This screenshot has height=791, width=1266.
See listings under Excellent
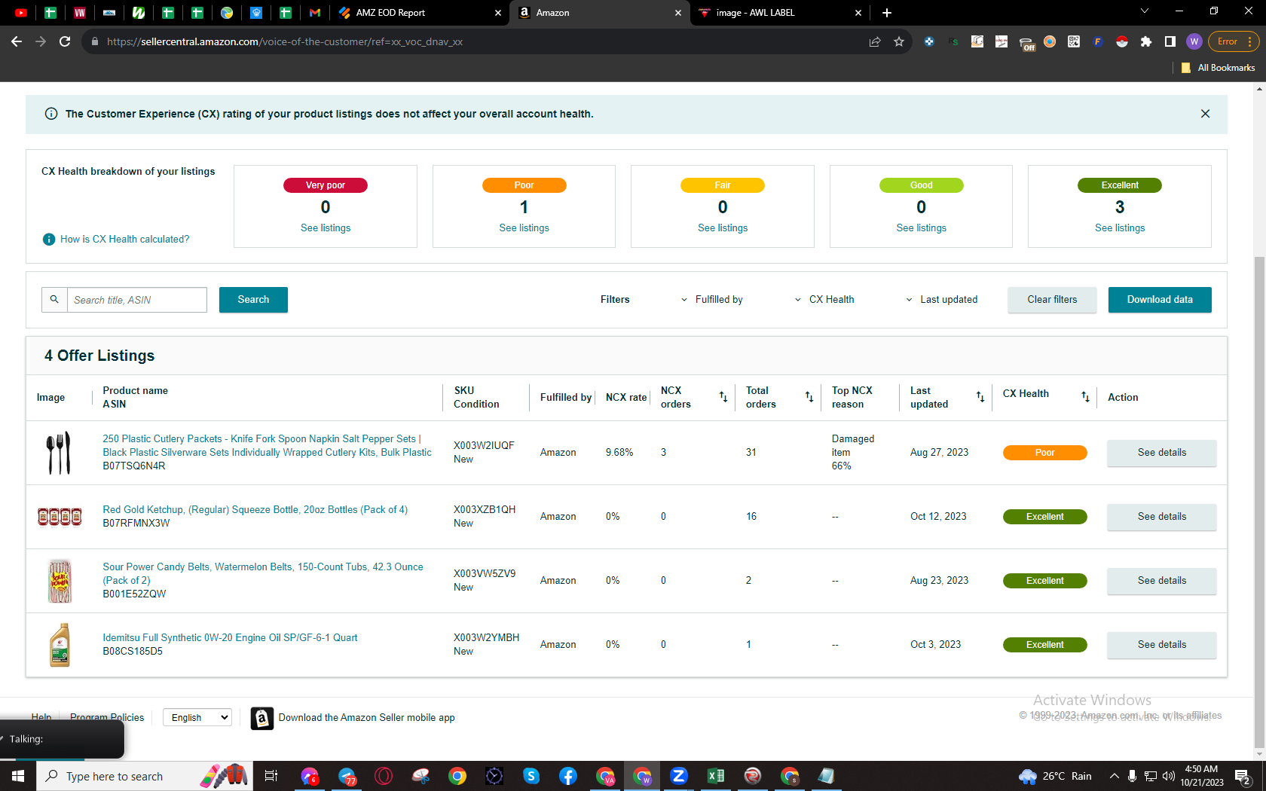point(1120,228)
